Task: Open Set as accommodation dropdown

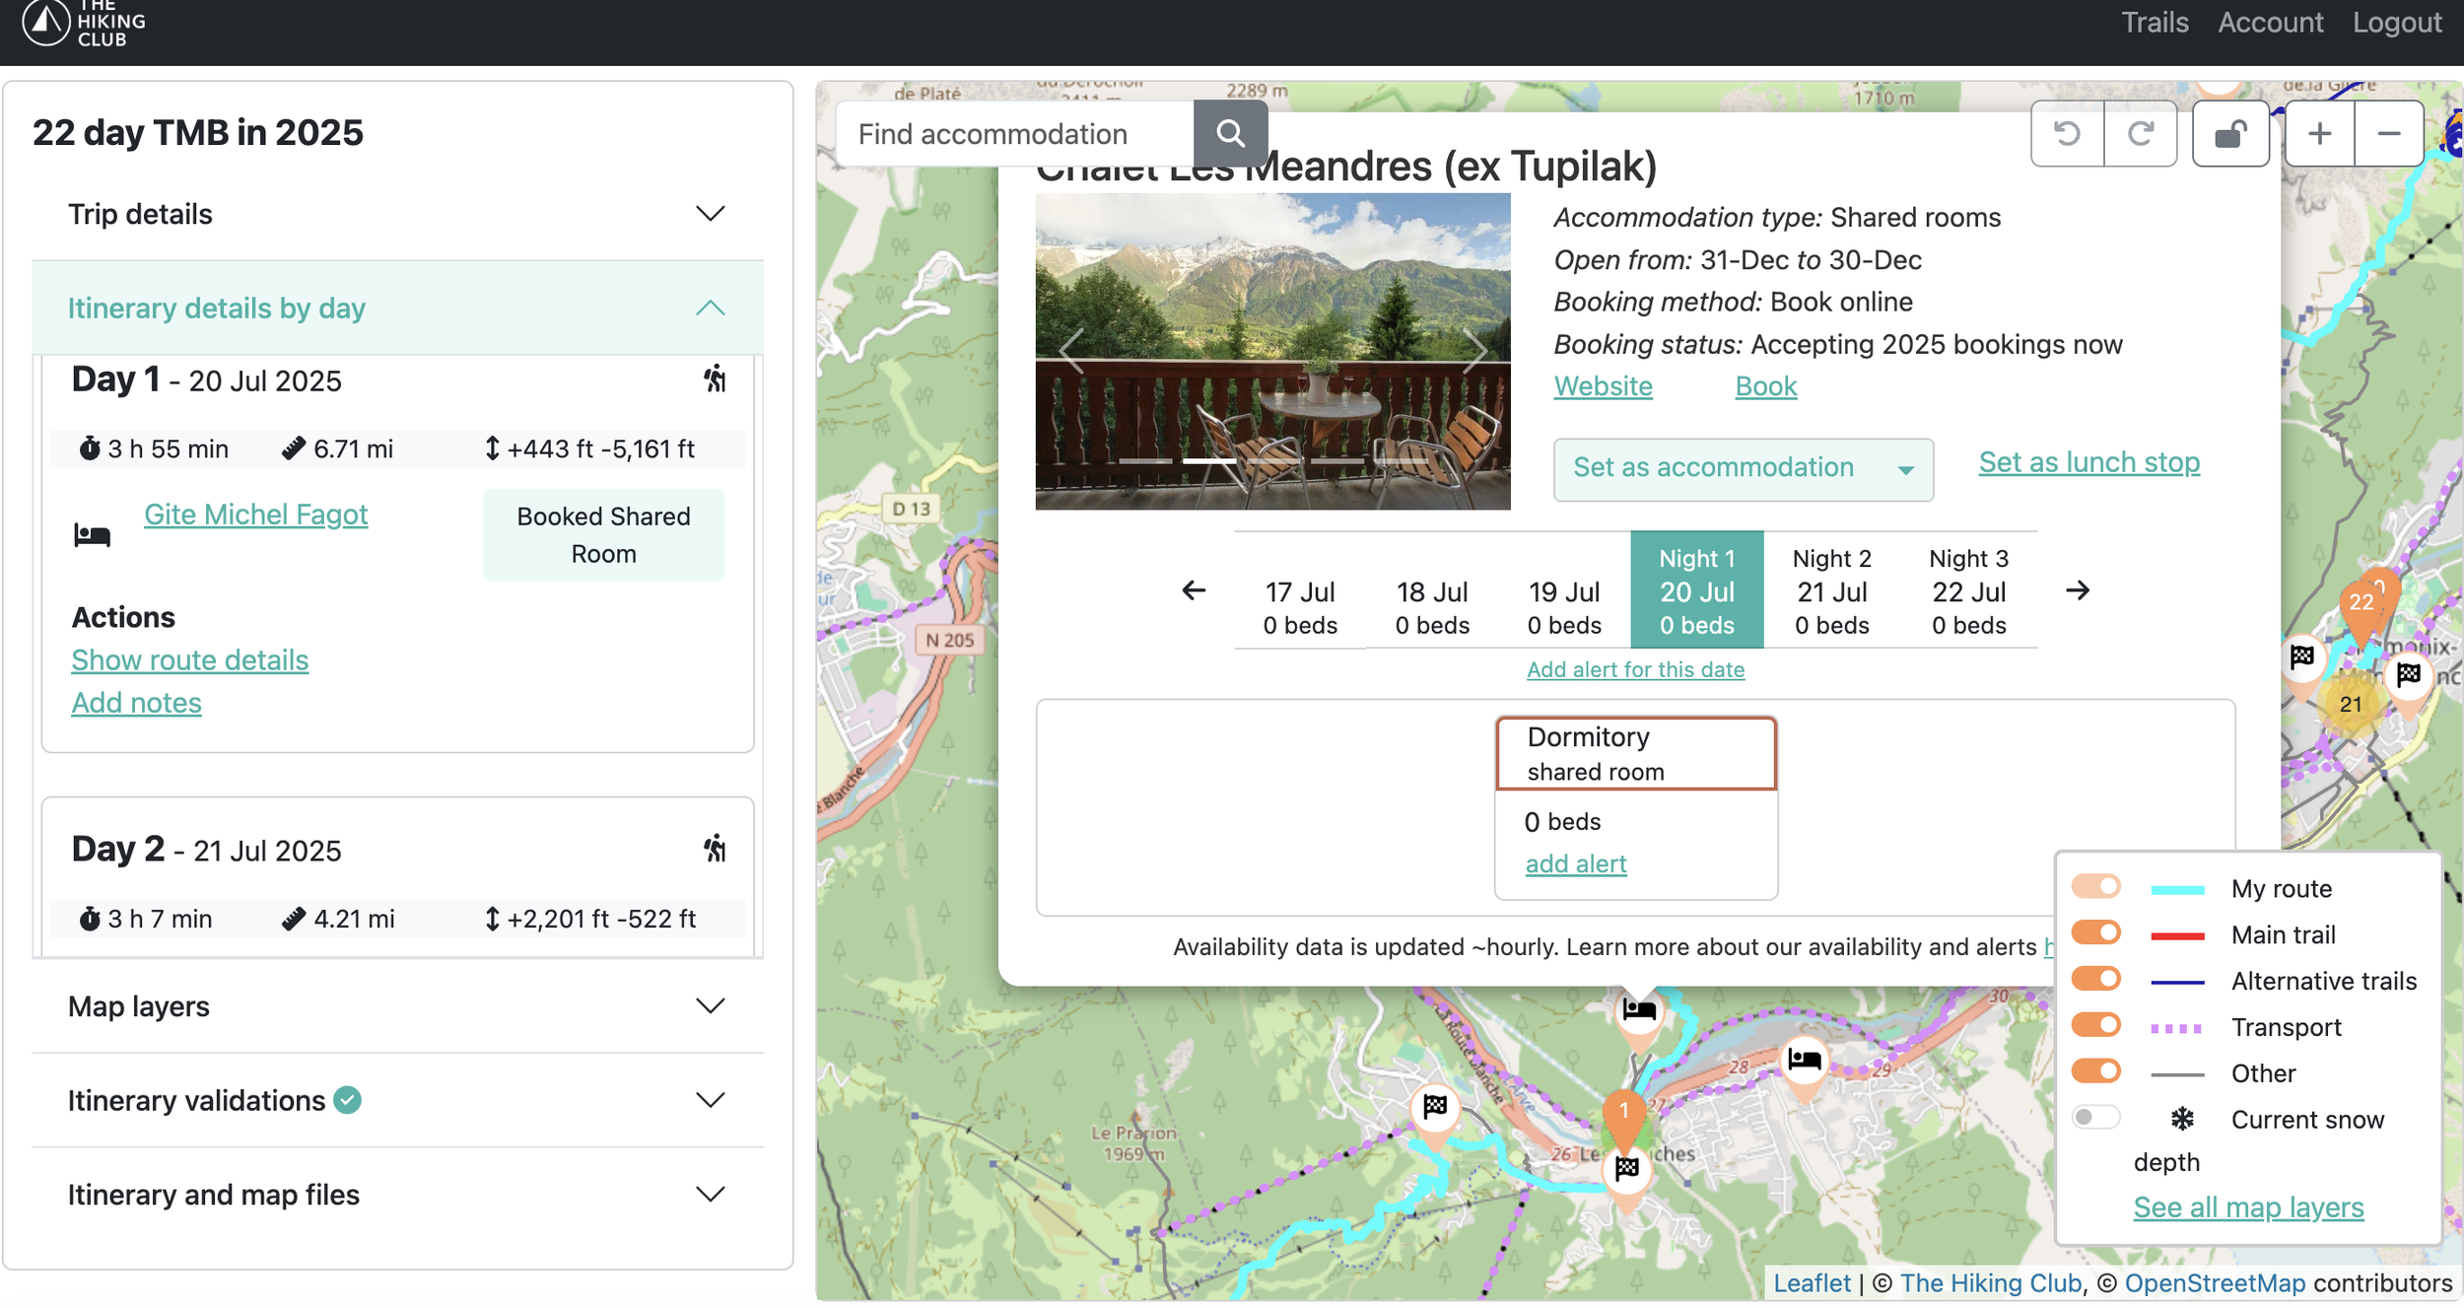Action: 1743,468
